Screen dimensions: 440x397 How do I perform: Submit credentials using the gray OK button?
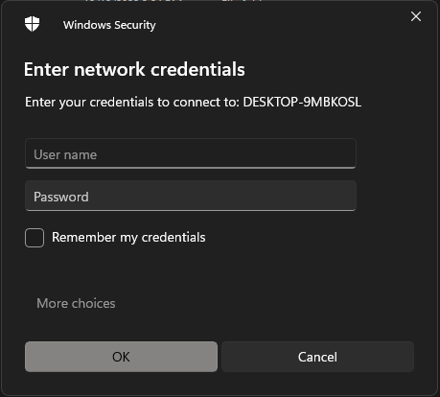pyautogui.click(x=121, y=357)
